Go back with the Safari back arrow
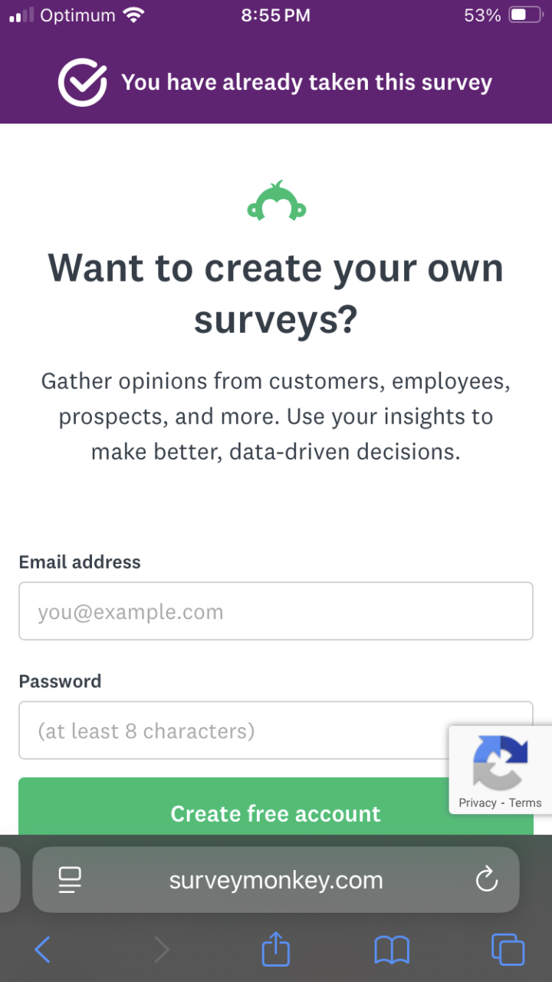The height and width of the screenshot is (982, 552). (43, 951)
